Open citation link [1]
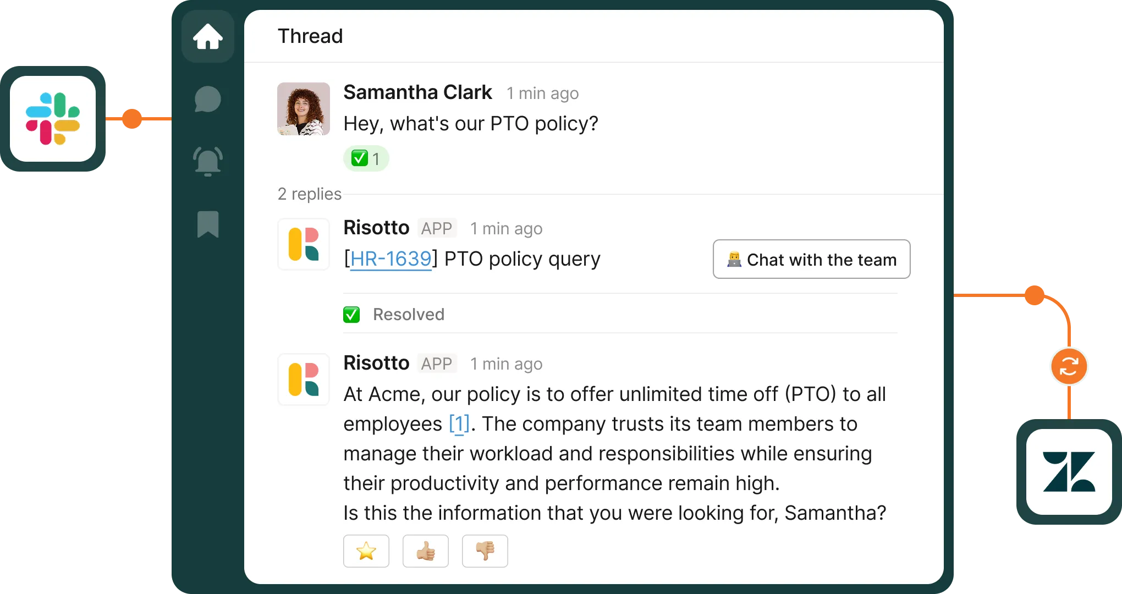This screenshot has height=594, width=1122. [x=459, y=424]
